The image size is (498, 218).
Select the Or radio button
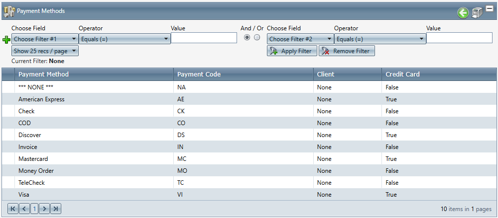pos(257,37)
